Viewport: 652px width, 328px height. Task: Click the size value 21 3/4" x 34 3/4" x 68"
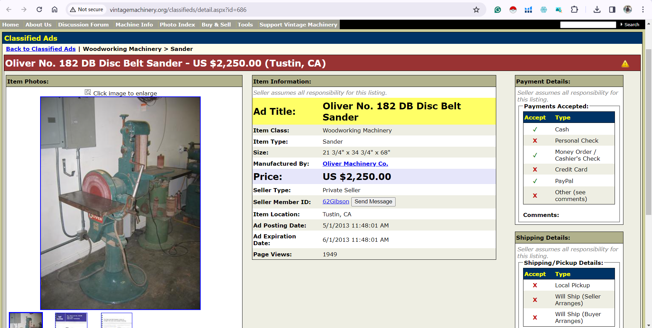click(356, 152)
